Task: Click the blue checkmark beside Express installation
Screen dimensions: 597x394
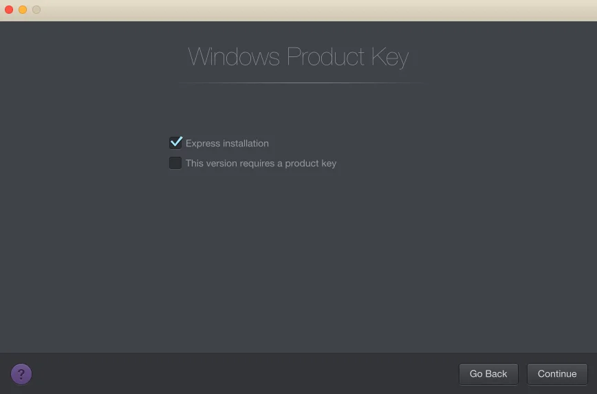Action: coord(176,142)
